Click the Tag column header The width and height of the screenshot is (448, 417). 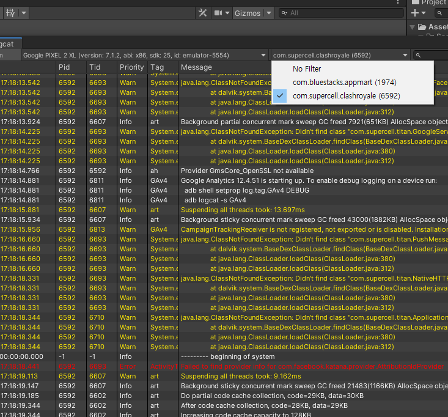pyautogui.click(x=163, y=67)
